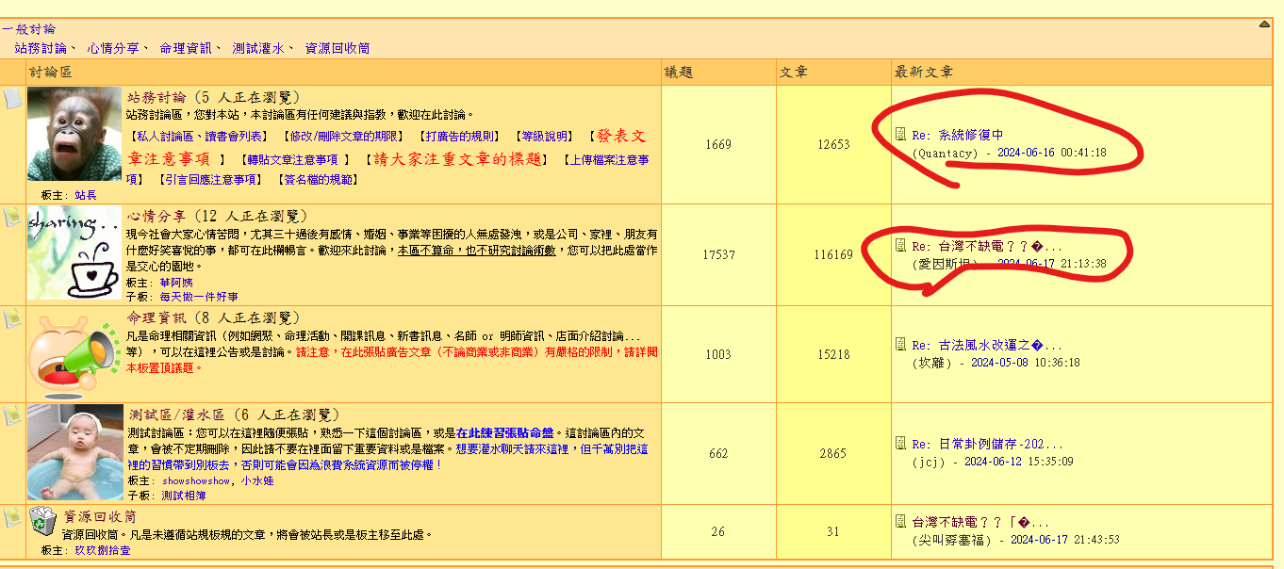Click the post icon before 'Re: 古法風水改運之'
This screenshot has width=1284, height=569.
[900, 345]
